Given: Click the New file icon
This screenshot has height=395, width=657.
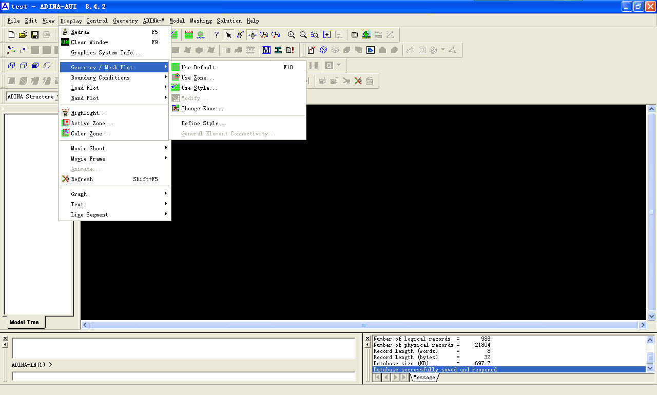Looking at the screenshot, I should coord(11,35).
